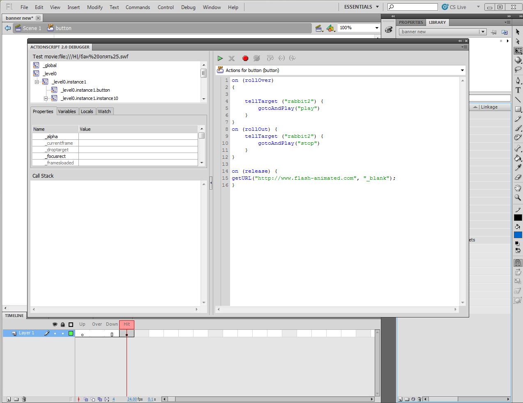Click the green Continue button in debugger

(220, 58)
